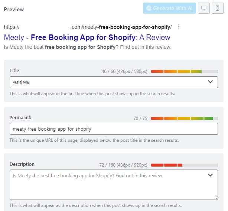Click the preview URL above the title
Screen dimensions: 228x211
[x=88, y=27]
